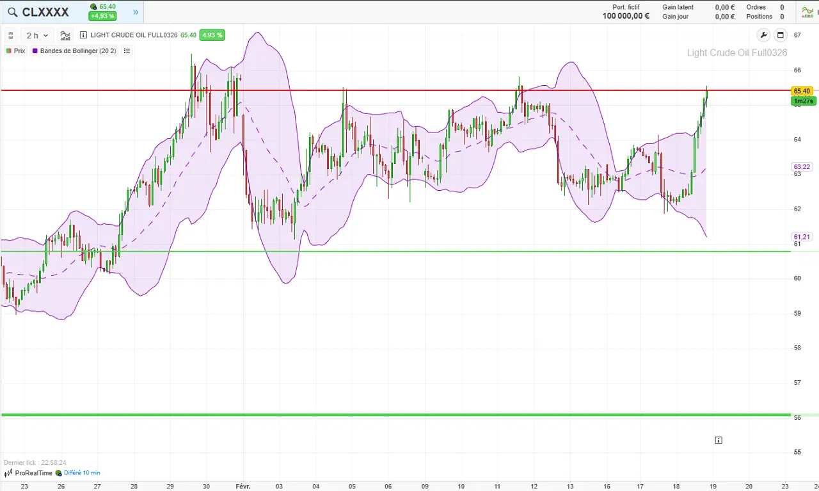Click the wrench settings icon above the price scale

(763, 35)
